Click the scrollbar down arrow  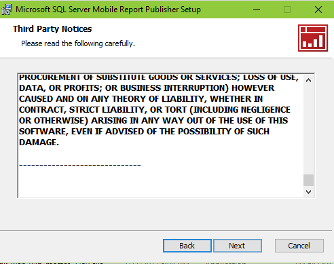308,192
